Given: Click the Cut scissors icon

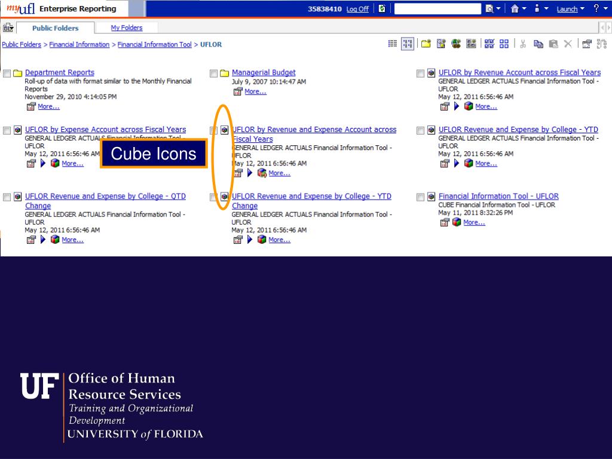Looking at the screenshot, I should point(523,44).
